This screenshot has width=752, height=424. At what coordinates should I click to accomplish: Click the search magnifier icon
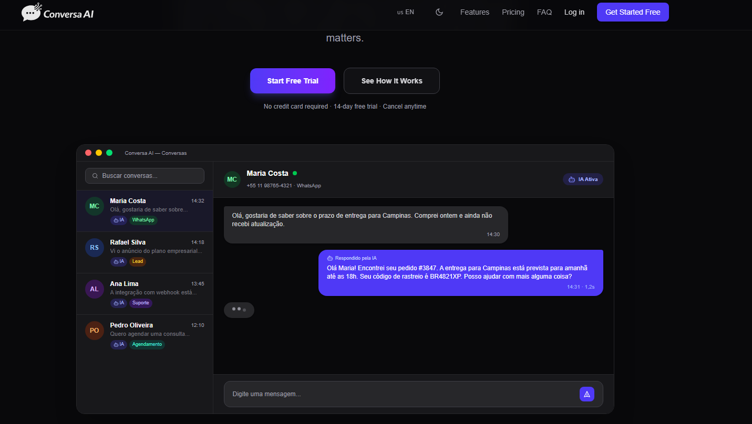[95, 176]
